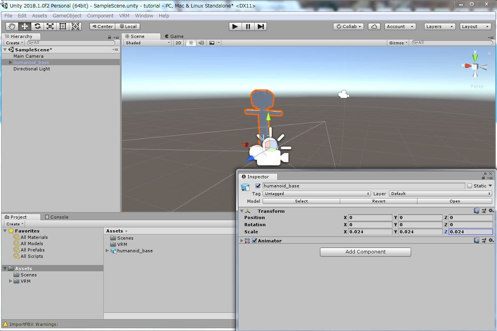The width and height of the screenshot is (497, 331).
Task: Click the green Y axis of orientation gizmo
Action: coord(475,57)
